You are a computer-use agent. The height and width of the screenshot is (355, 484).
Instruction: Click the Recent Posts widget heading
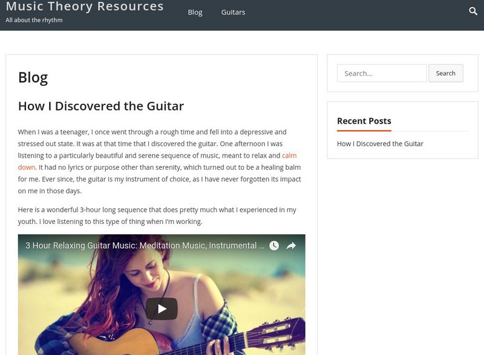click(x=364, y=121)
